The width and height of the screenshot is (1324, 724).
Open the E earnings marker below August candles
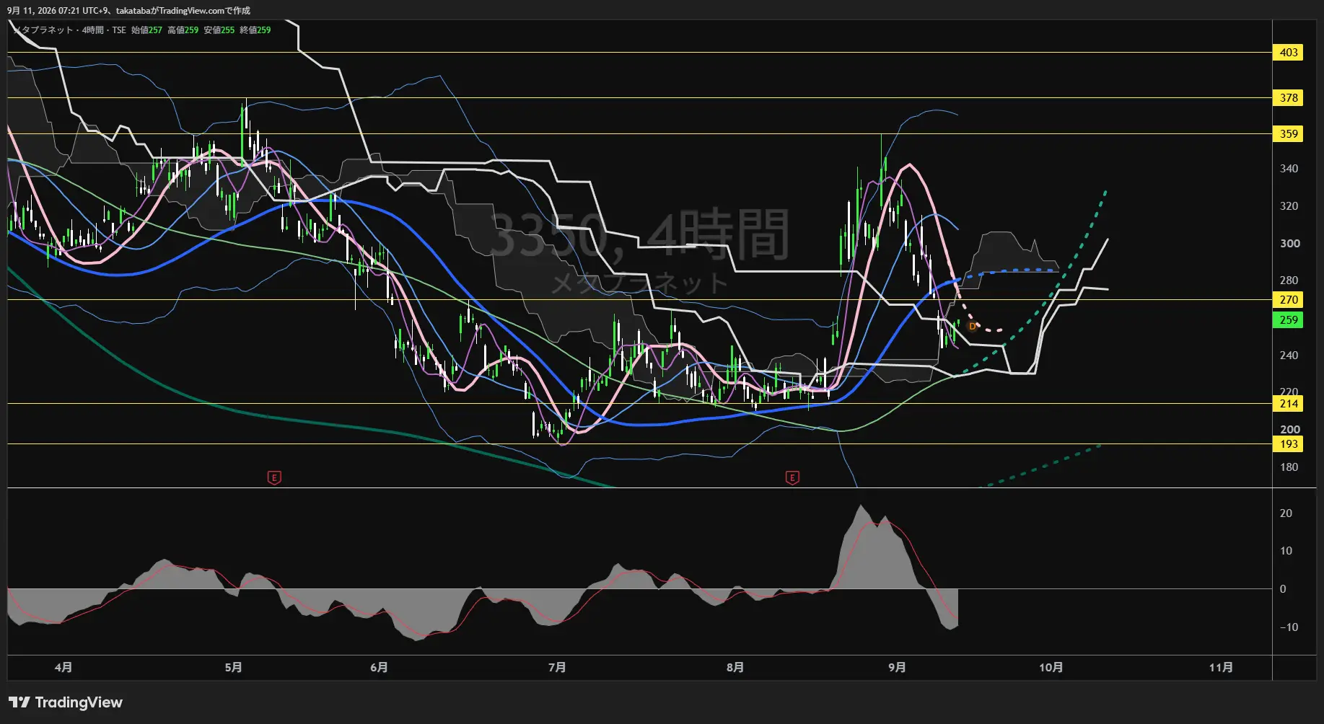(792, 477)
